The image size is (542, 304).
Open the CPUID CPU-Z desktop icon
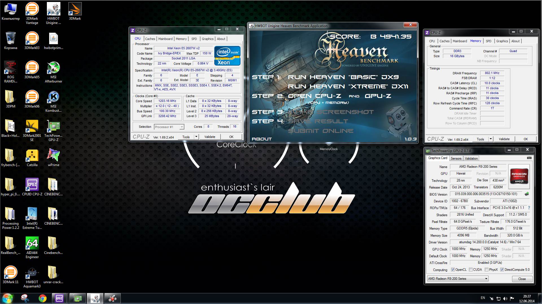click(x=32, y=187)
